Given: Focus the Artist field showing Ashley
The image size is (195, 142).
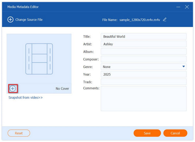Looking at the screenshot, I should click(x=143, y=44).
